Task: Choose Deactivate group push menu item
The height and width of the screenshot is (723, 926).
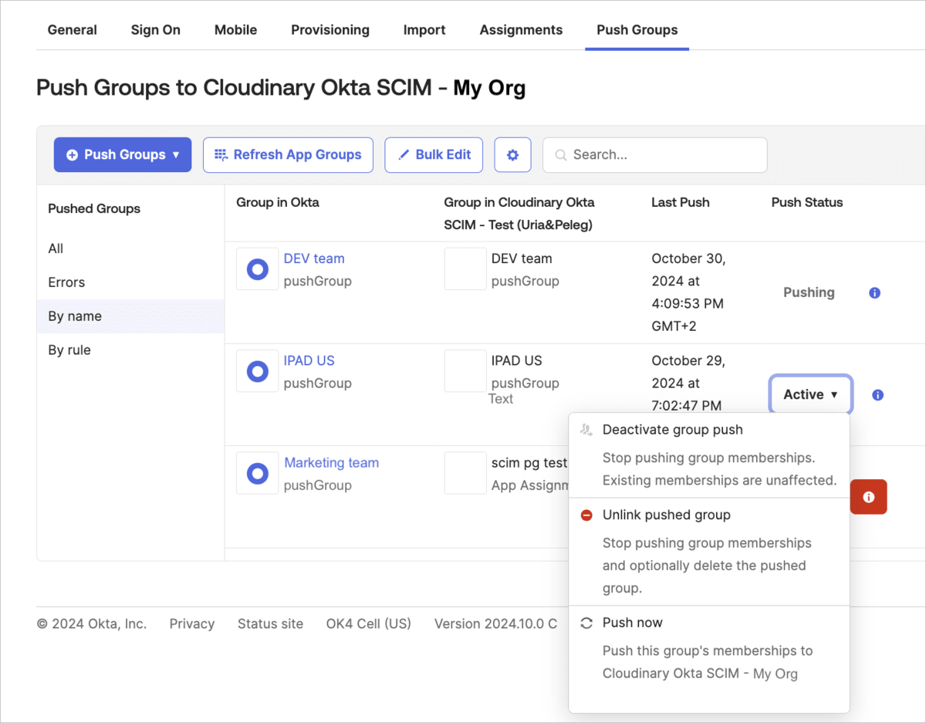Action: click(709, 456)
